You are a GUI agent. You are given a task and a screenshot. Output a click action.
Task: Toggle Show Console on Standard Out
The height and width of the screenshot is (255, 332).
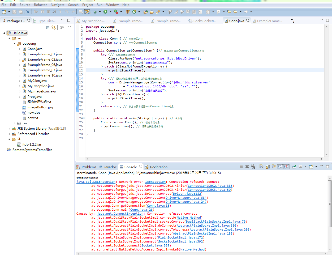pyautogui.click(x=280, y=167)
